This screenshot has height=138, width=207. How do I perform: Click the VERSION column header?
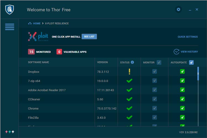tap(103, 62)
